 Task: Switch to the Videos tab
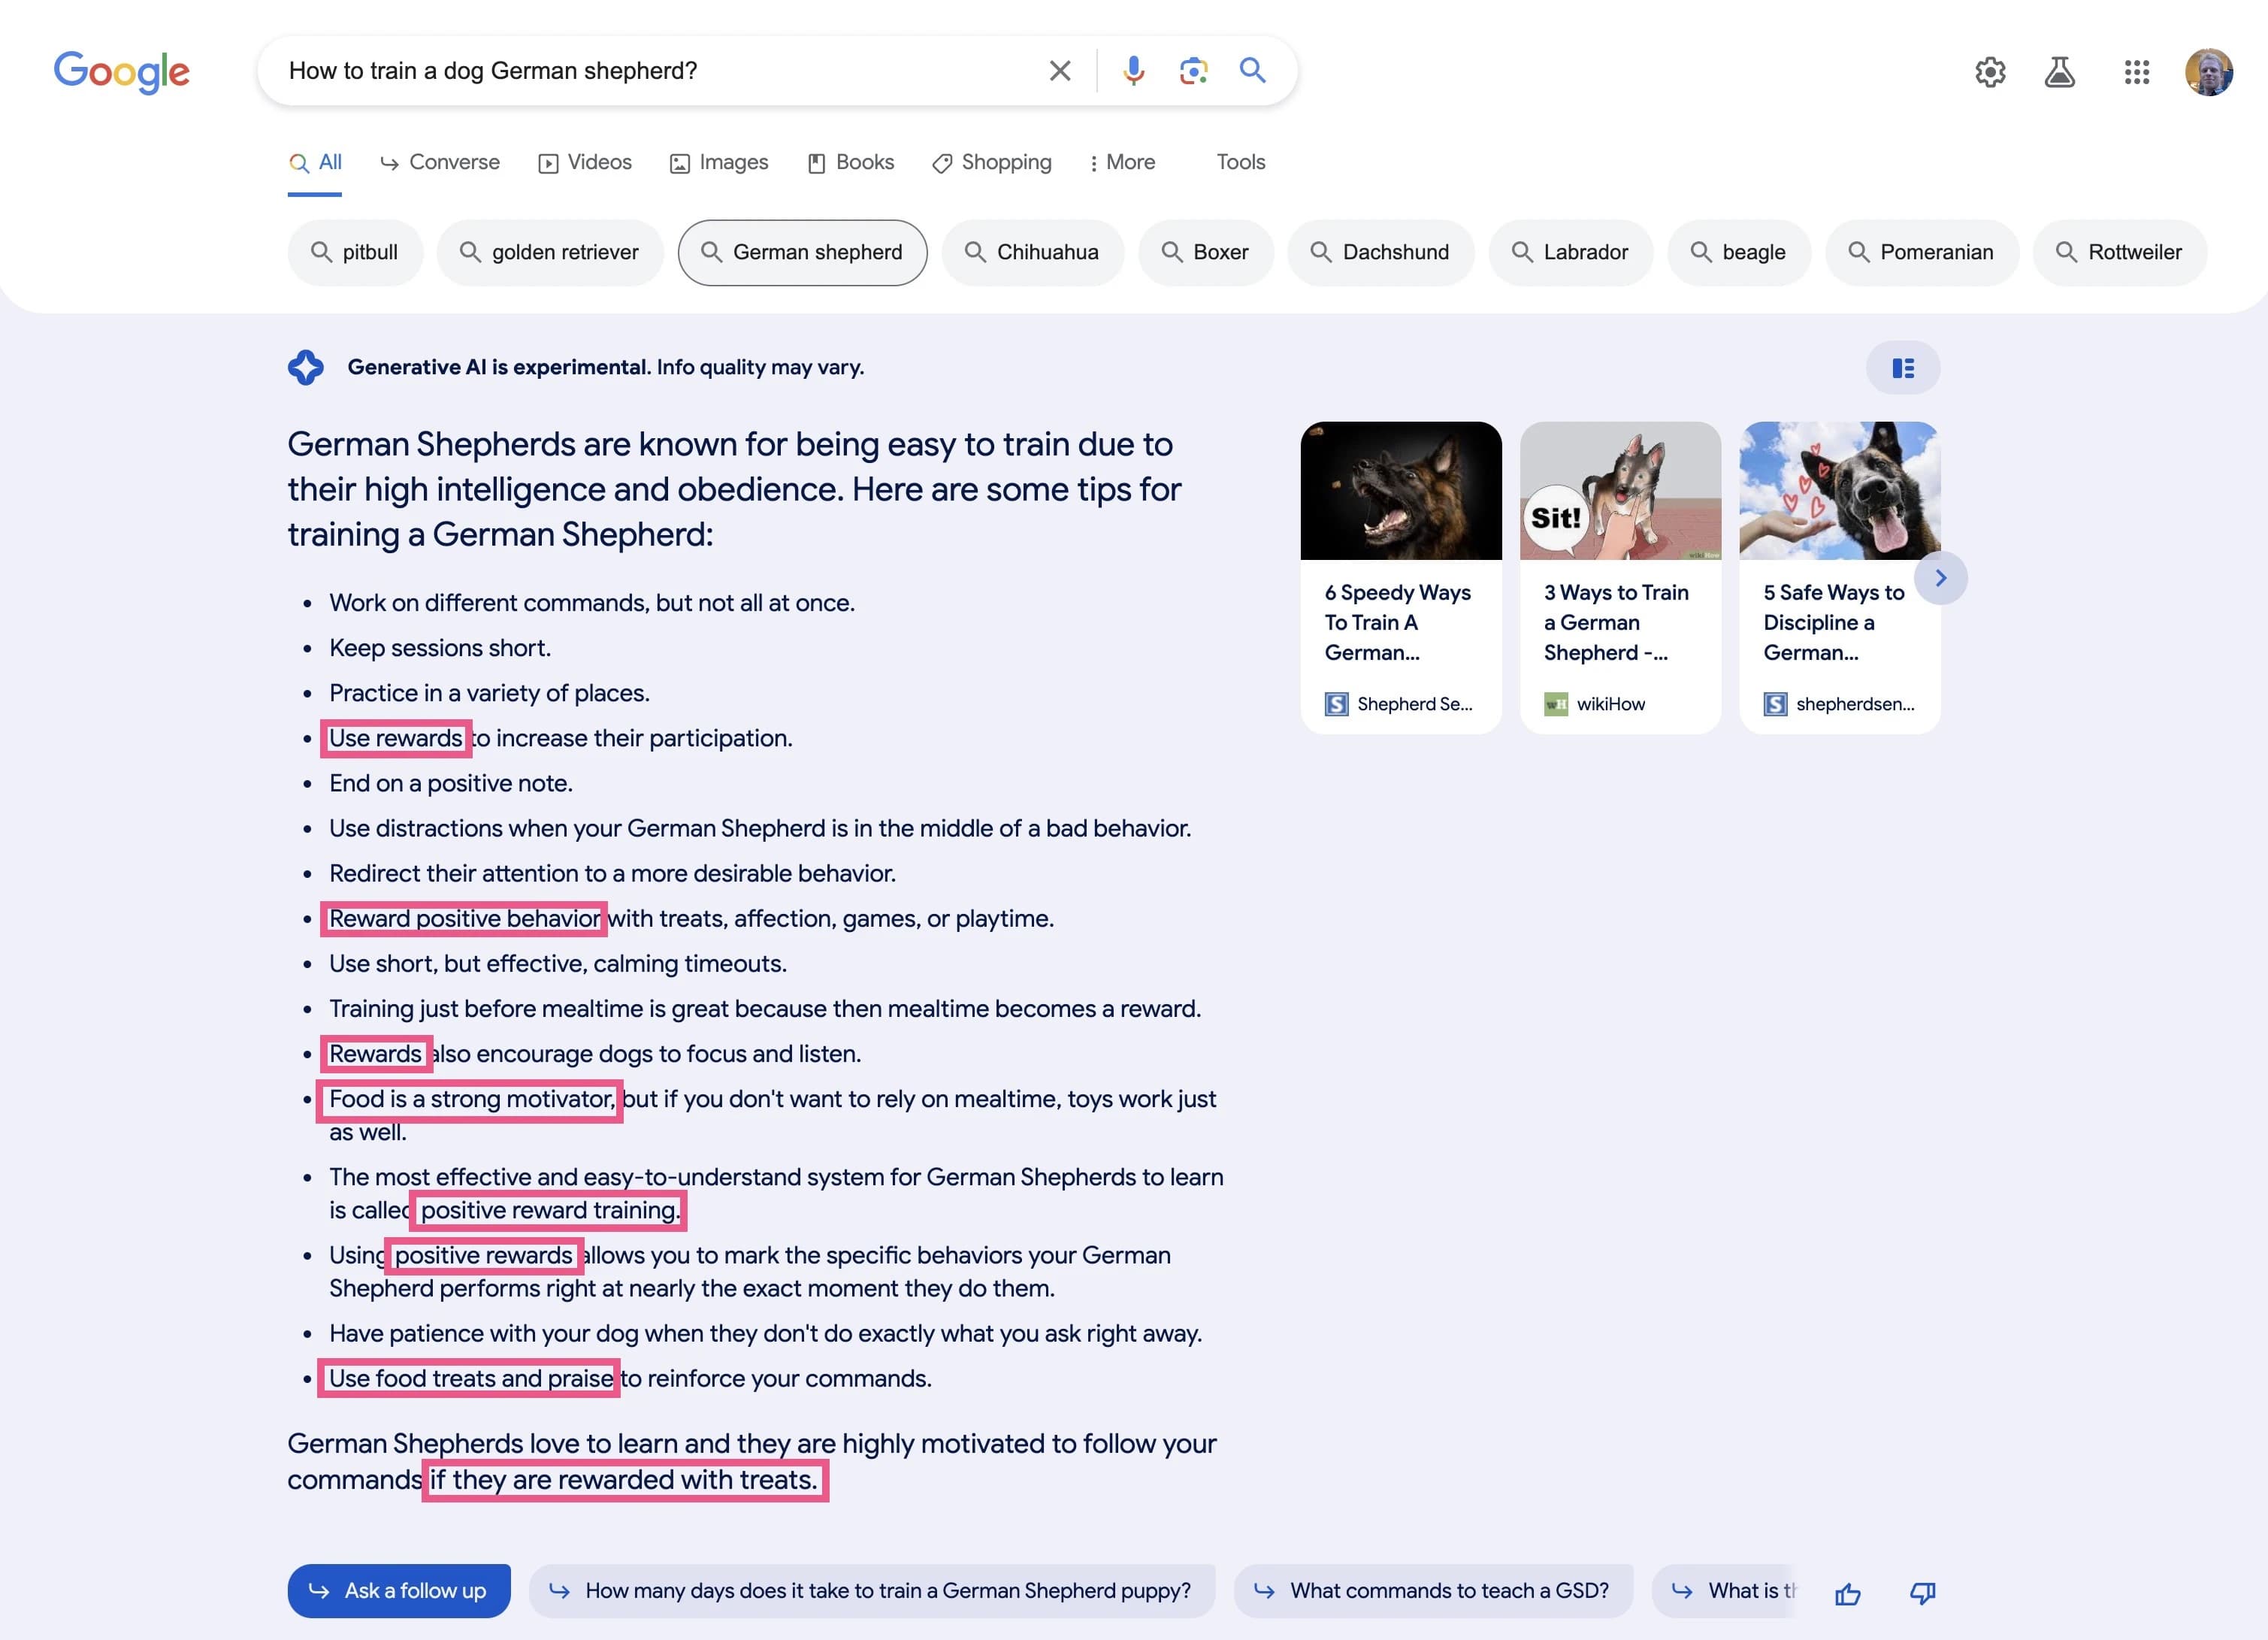585,162
